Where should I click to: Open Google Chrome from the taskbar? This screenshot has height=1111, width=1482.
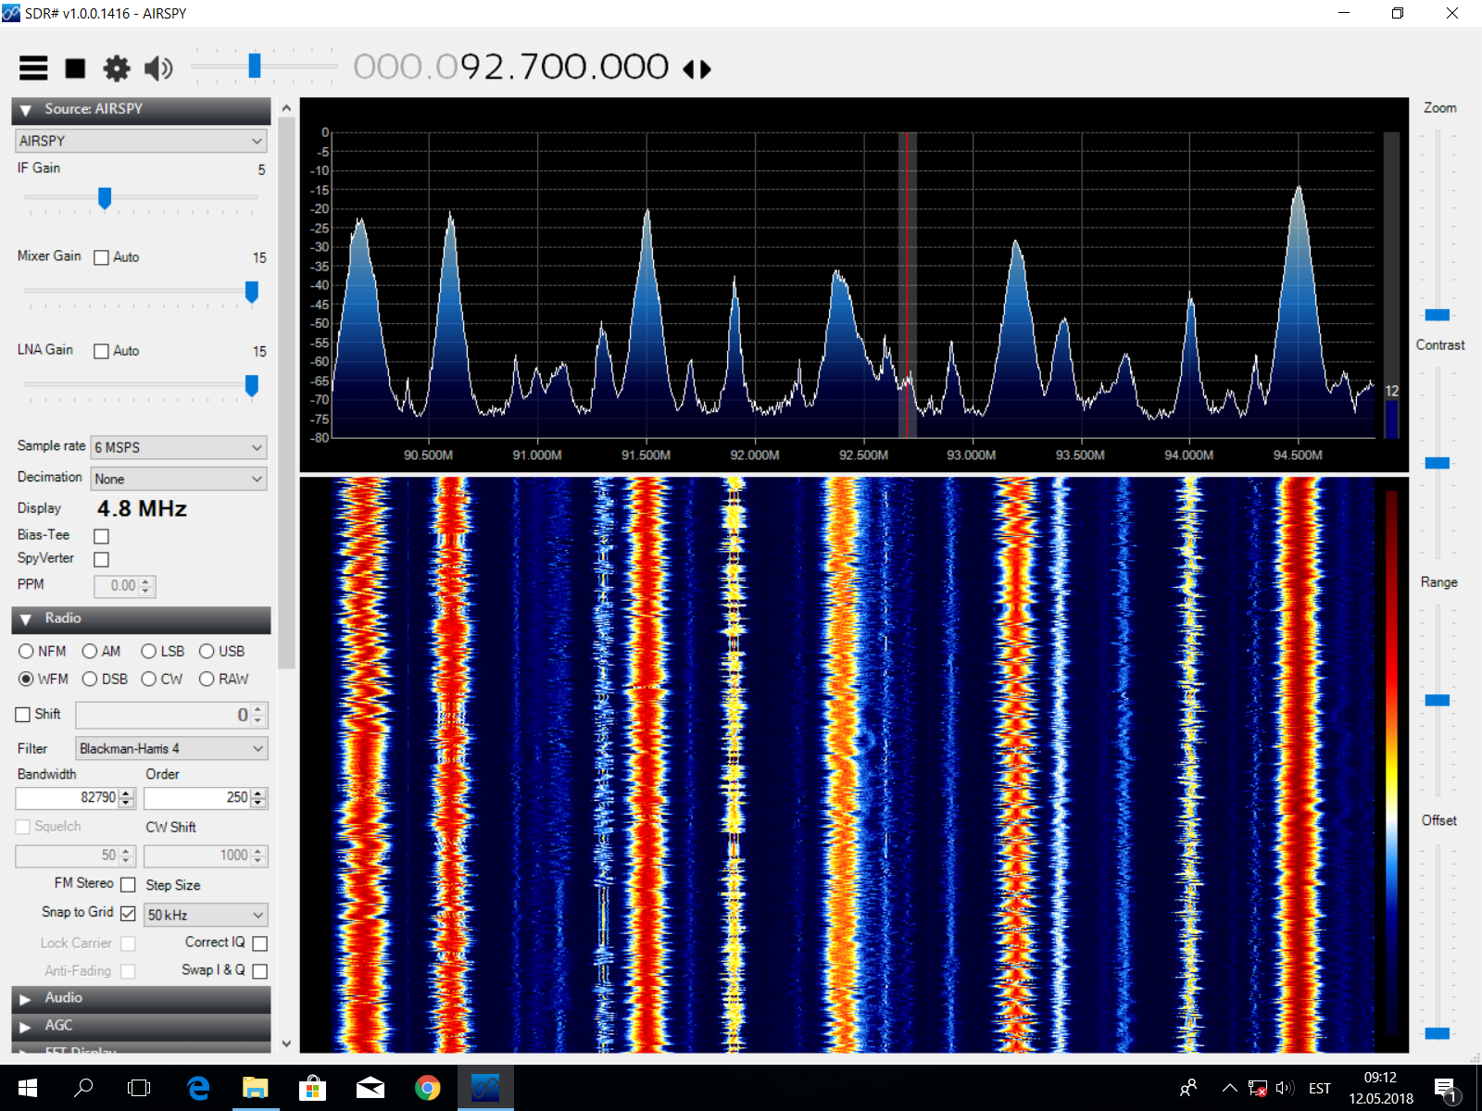click(x=427, y=1088)
